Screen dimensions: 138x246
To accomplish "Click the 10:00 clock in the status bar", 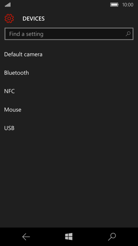I will pos(128,5).
